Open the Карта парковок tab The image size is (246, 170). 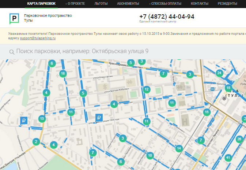tap(42, 4)
